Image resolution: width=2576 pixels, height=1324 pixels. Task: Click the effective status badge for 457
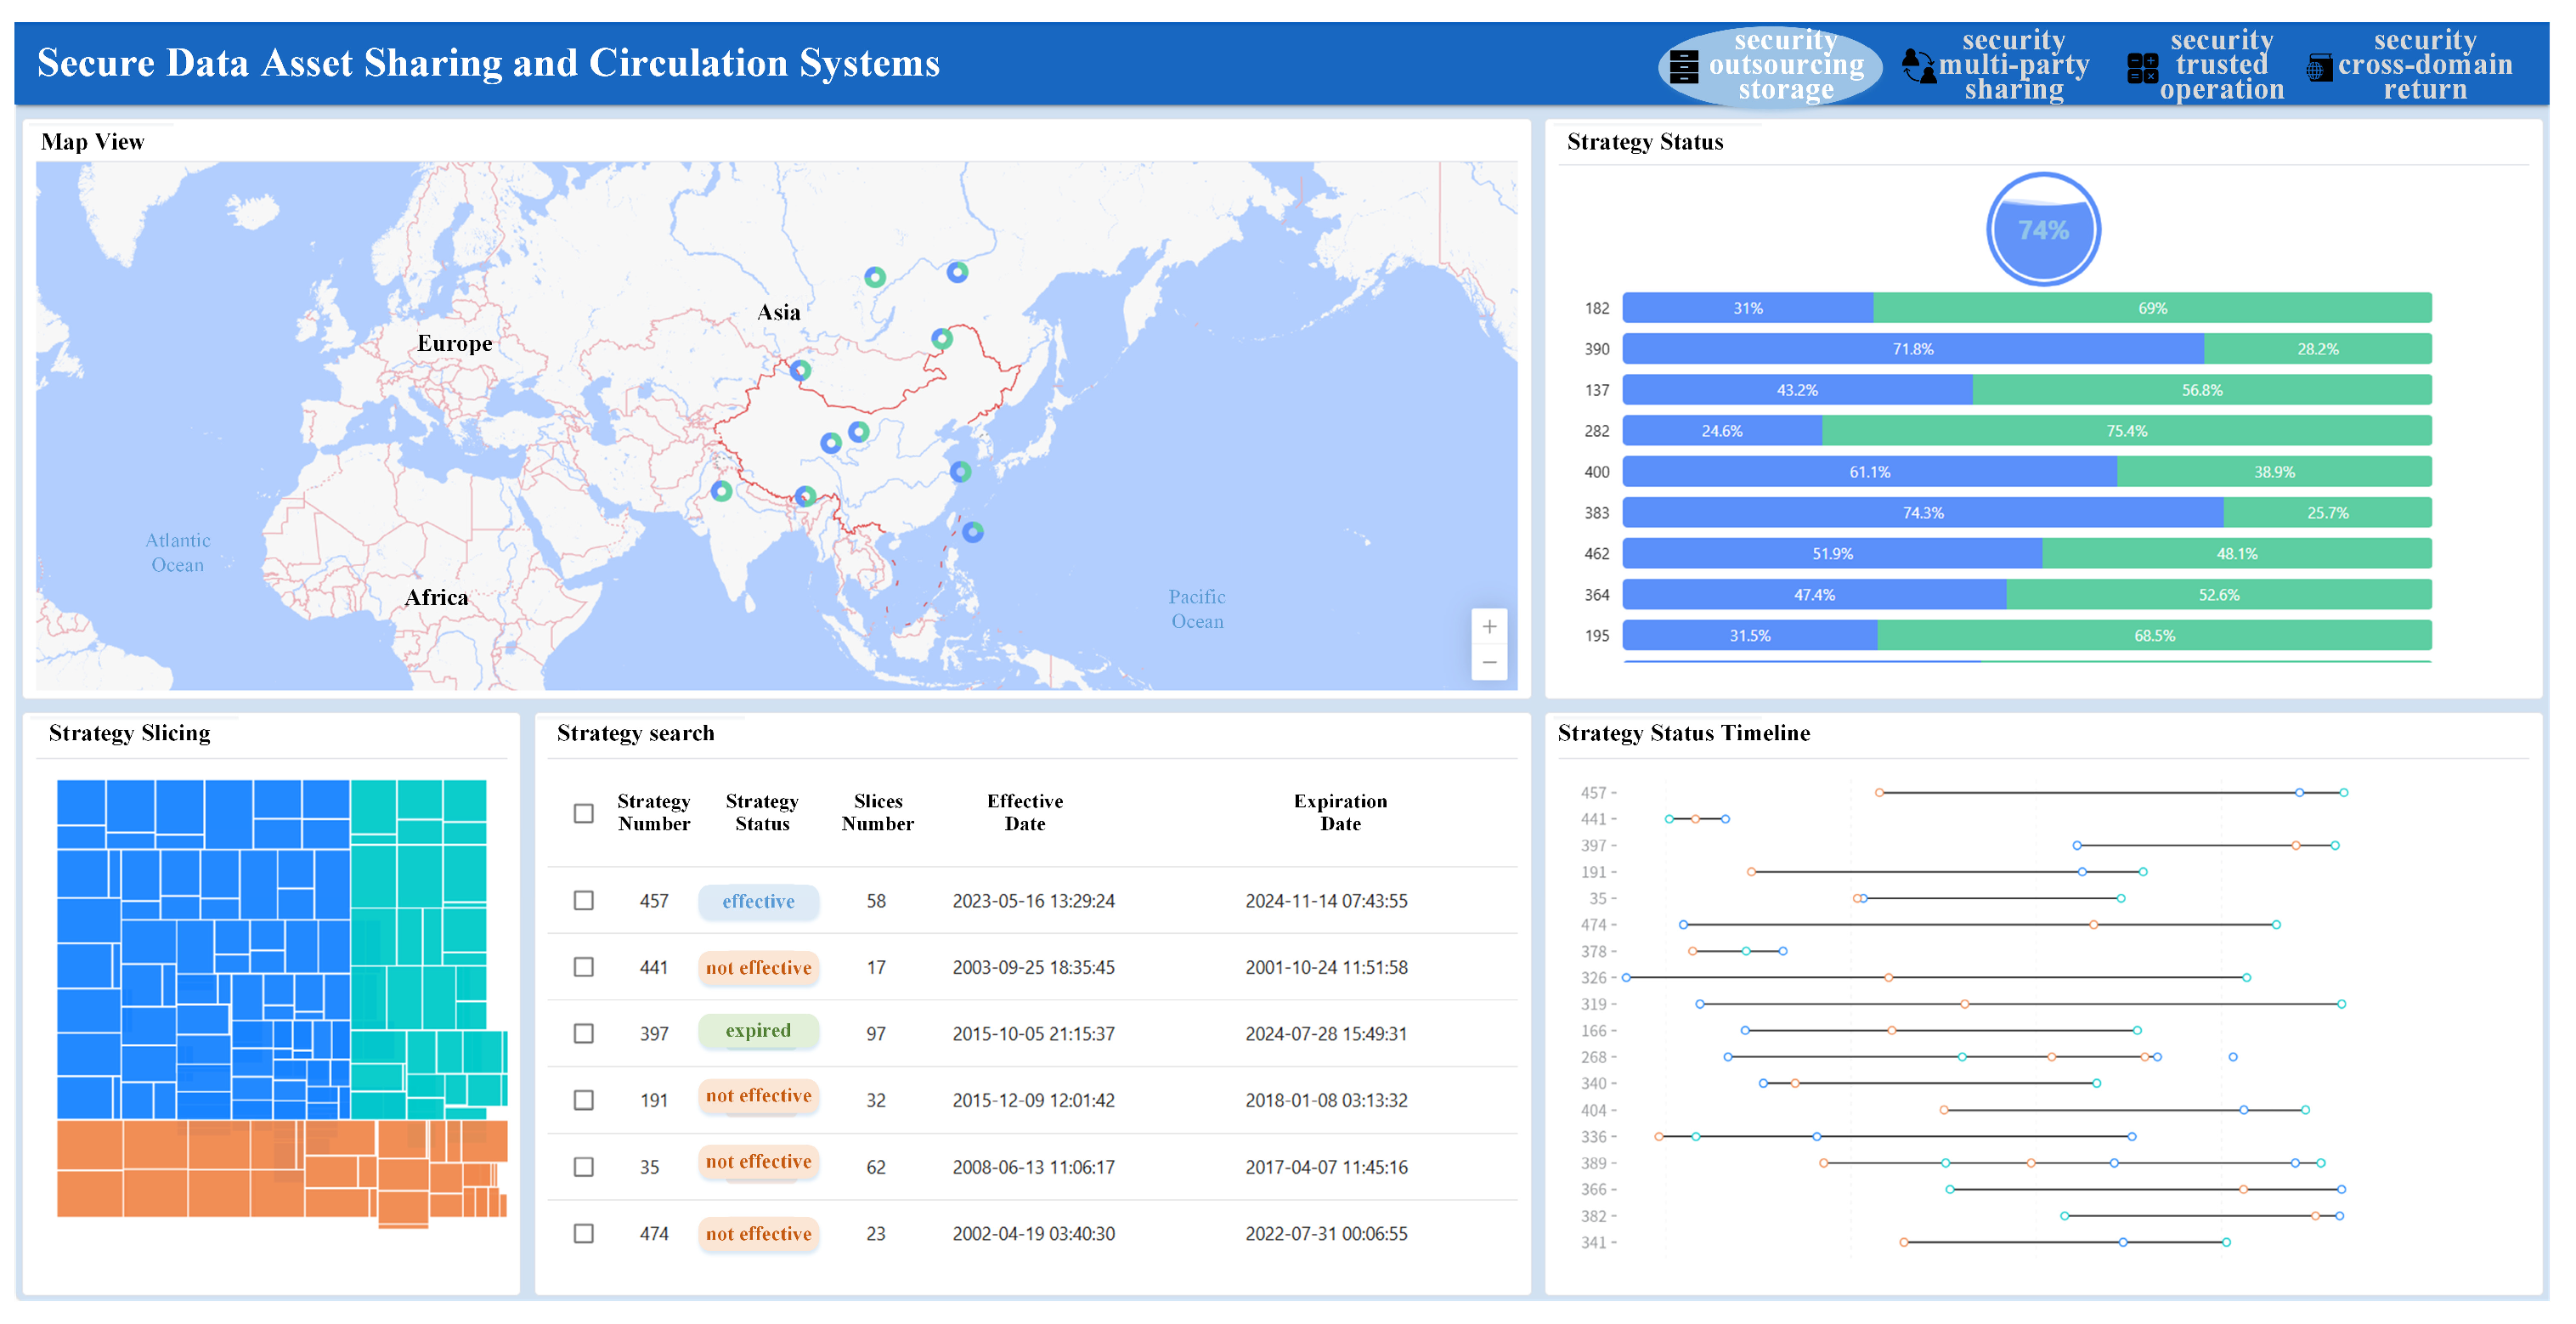[x=758, y=901]
